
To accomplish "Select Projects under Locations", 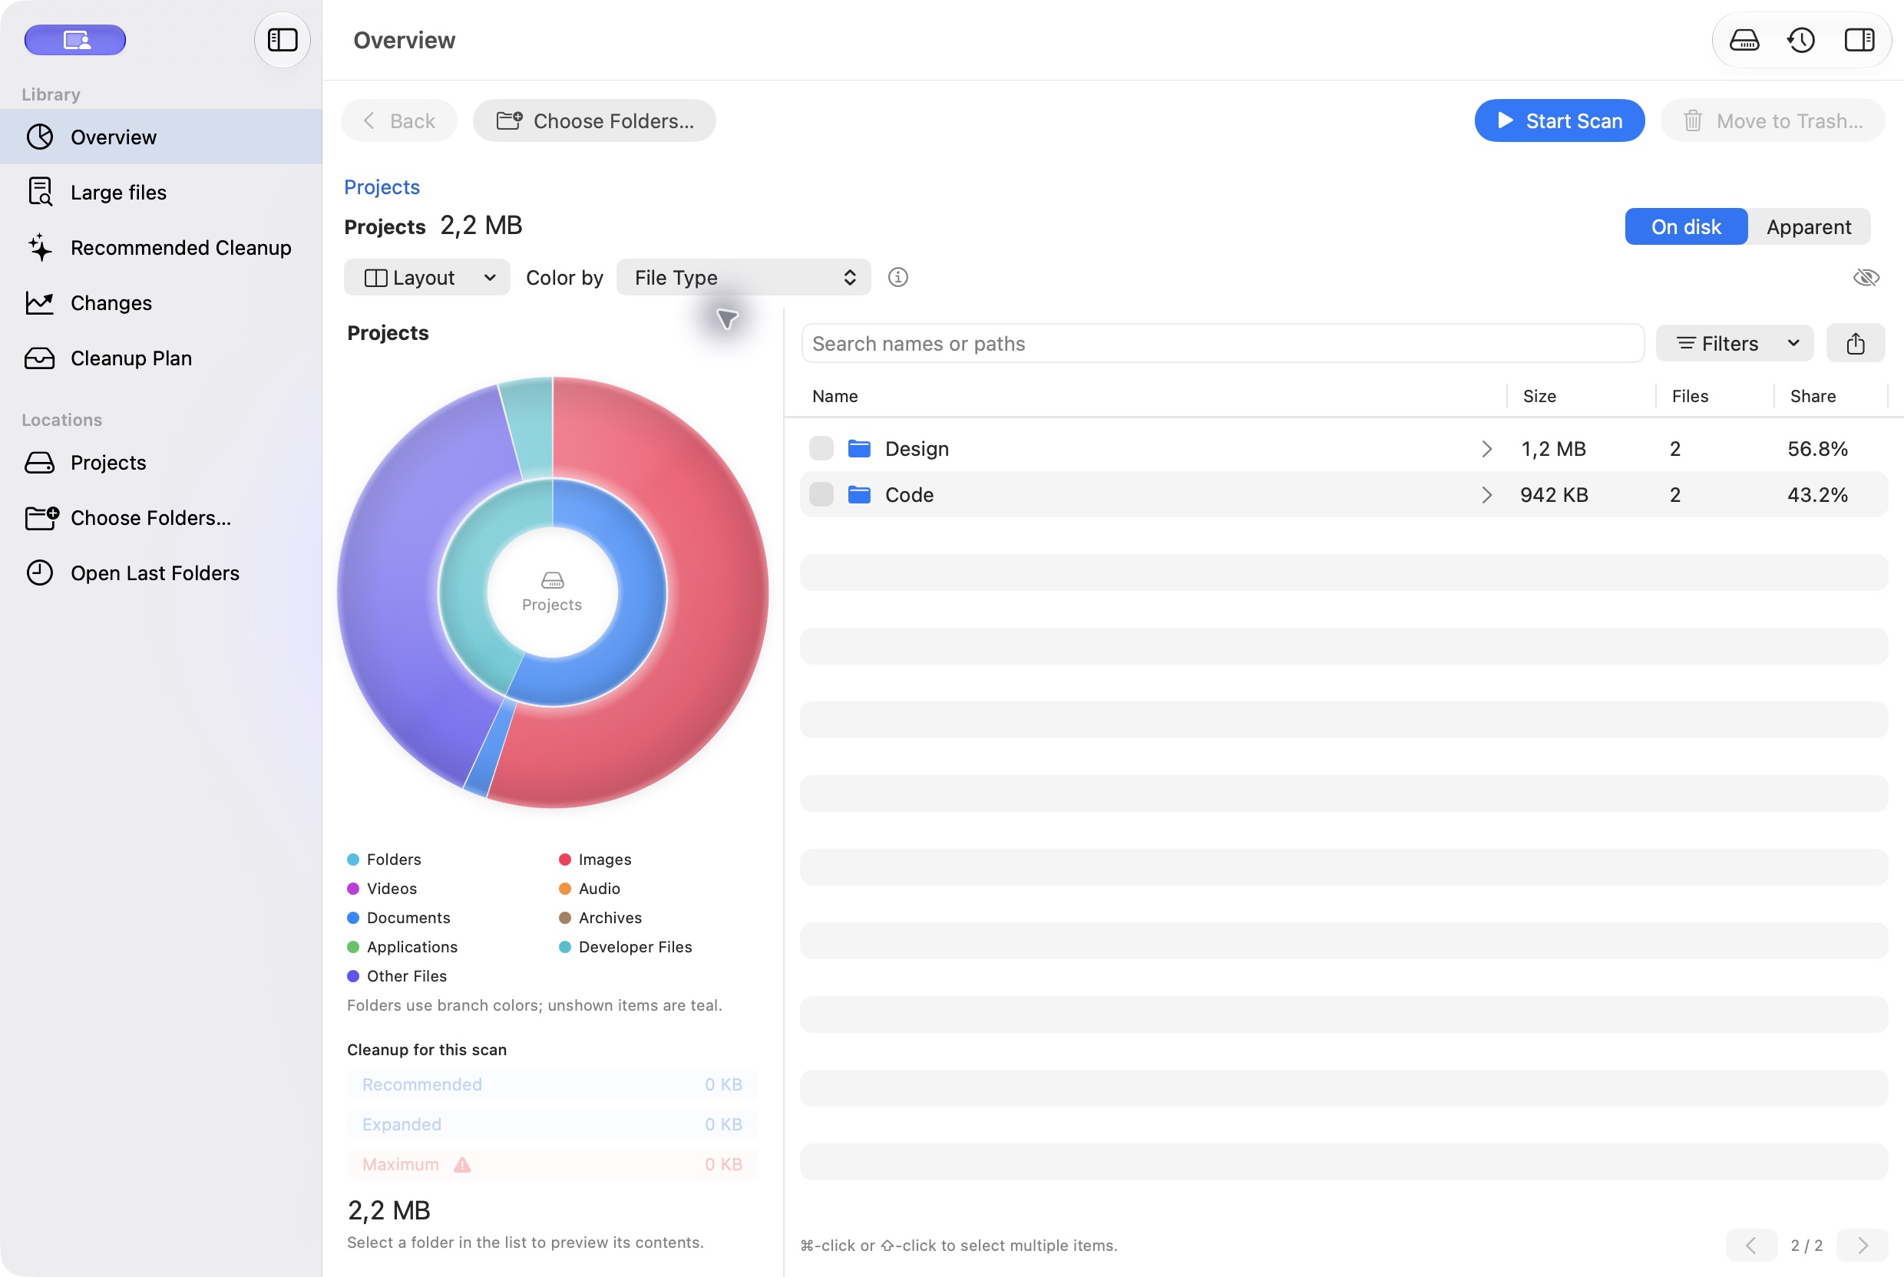I will 160,463.
